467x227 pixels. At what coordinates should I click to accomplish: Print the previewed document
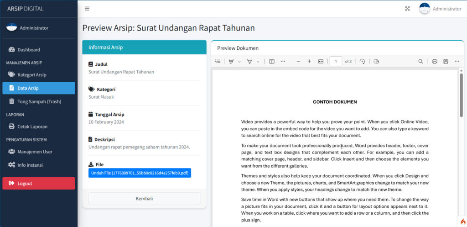click(435, 61)
